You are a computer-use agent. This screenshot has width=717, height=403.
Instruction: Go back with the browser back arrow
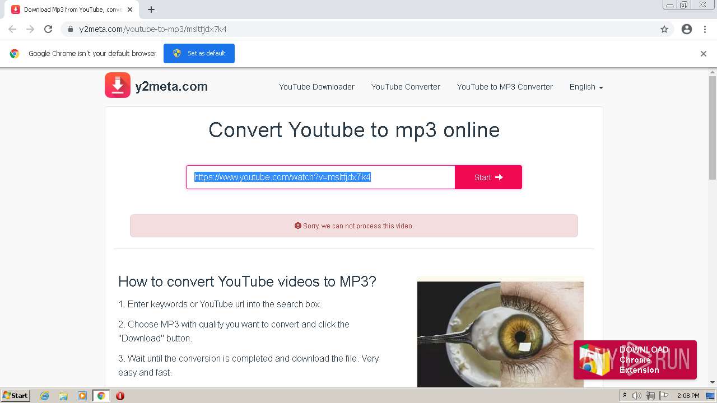click(x=12, y=29)
